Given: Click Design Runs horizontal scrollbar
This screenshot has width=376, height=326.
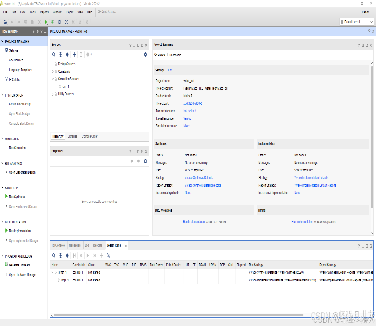Looking at the screenshot, I should [178, 315].
